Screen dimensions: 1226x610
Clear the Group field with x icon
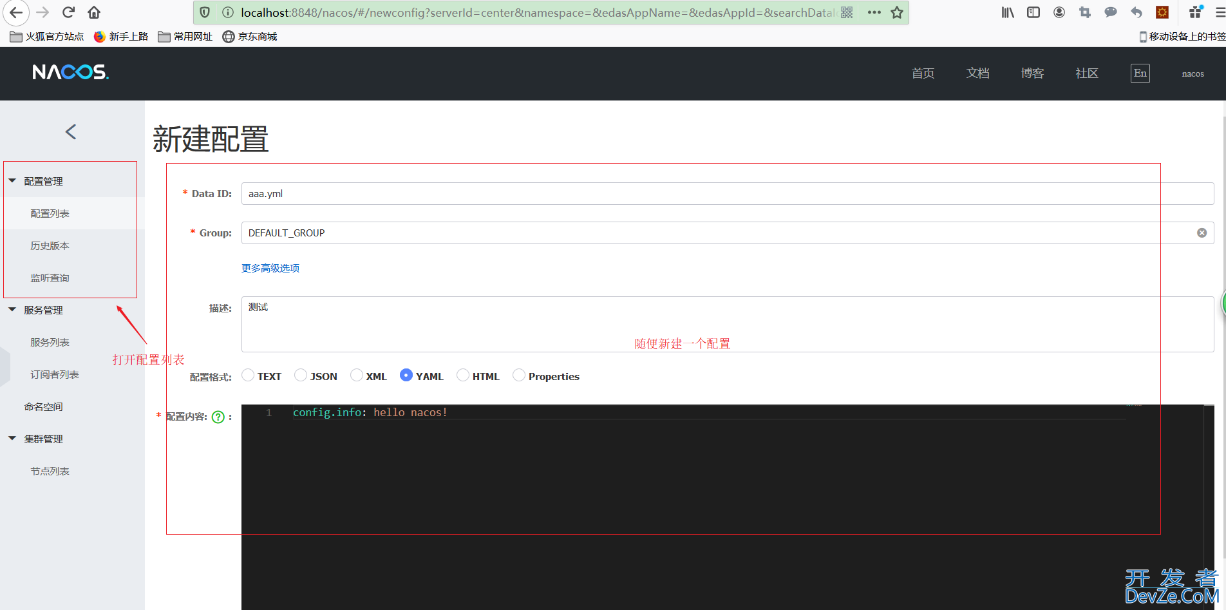point(1202,233)
